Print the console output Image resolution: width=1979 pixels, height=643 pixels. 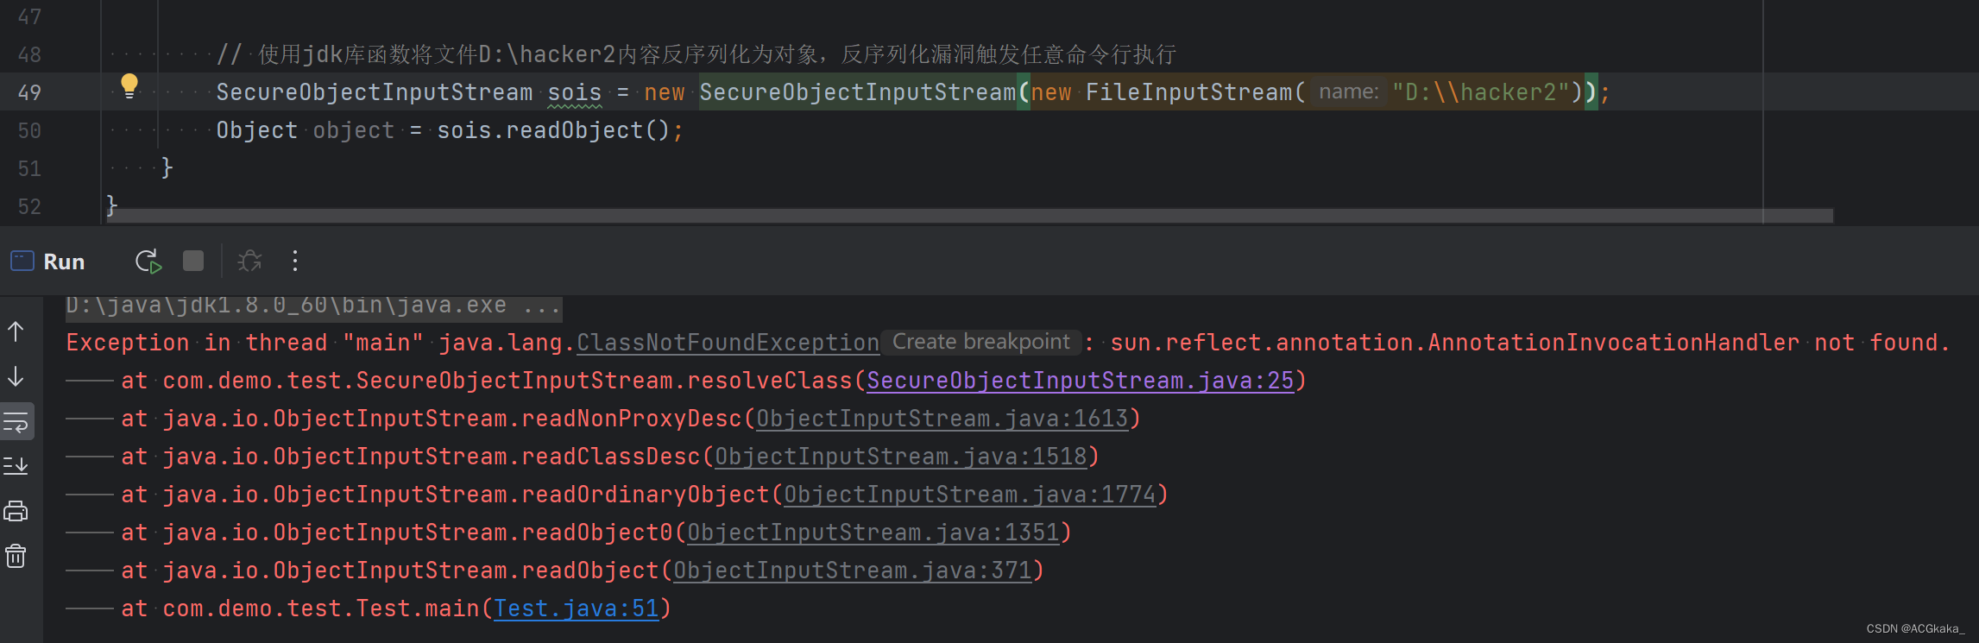pyautogui.click(x=16, y=512)
